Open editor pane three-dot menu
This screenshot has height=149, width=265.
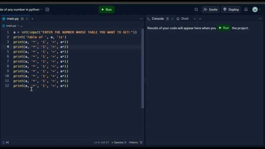141,19
